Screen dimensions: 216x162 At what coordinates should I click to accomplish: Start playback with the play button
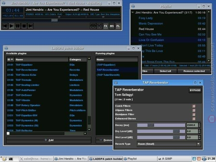11,26
